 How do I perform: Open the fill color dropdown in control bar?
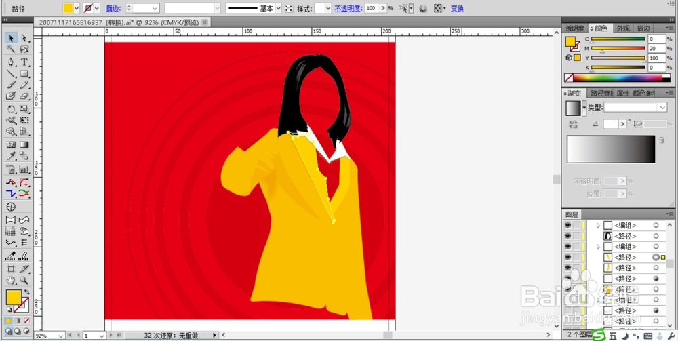click(77, 8)
